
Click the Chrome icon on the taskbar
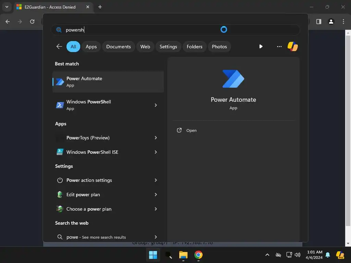[198, 255]
